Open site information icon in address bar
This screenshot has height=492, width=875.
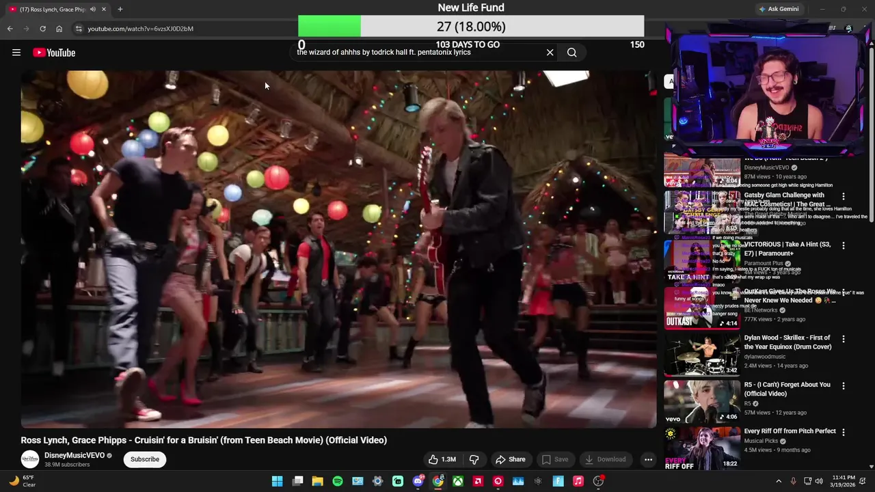(79, 29)
